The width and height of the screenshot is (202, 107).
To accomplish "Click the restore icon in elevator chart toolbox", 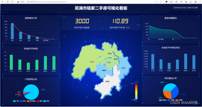I will click(176, 39).
